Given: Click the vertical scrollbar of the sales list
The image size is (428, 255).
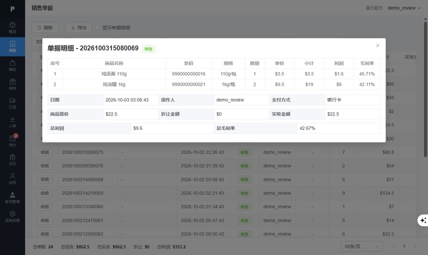Looking at the screenshot, I should point(425,89).
